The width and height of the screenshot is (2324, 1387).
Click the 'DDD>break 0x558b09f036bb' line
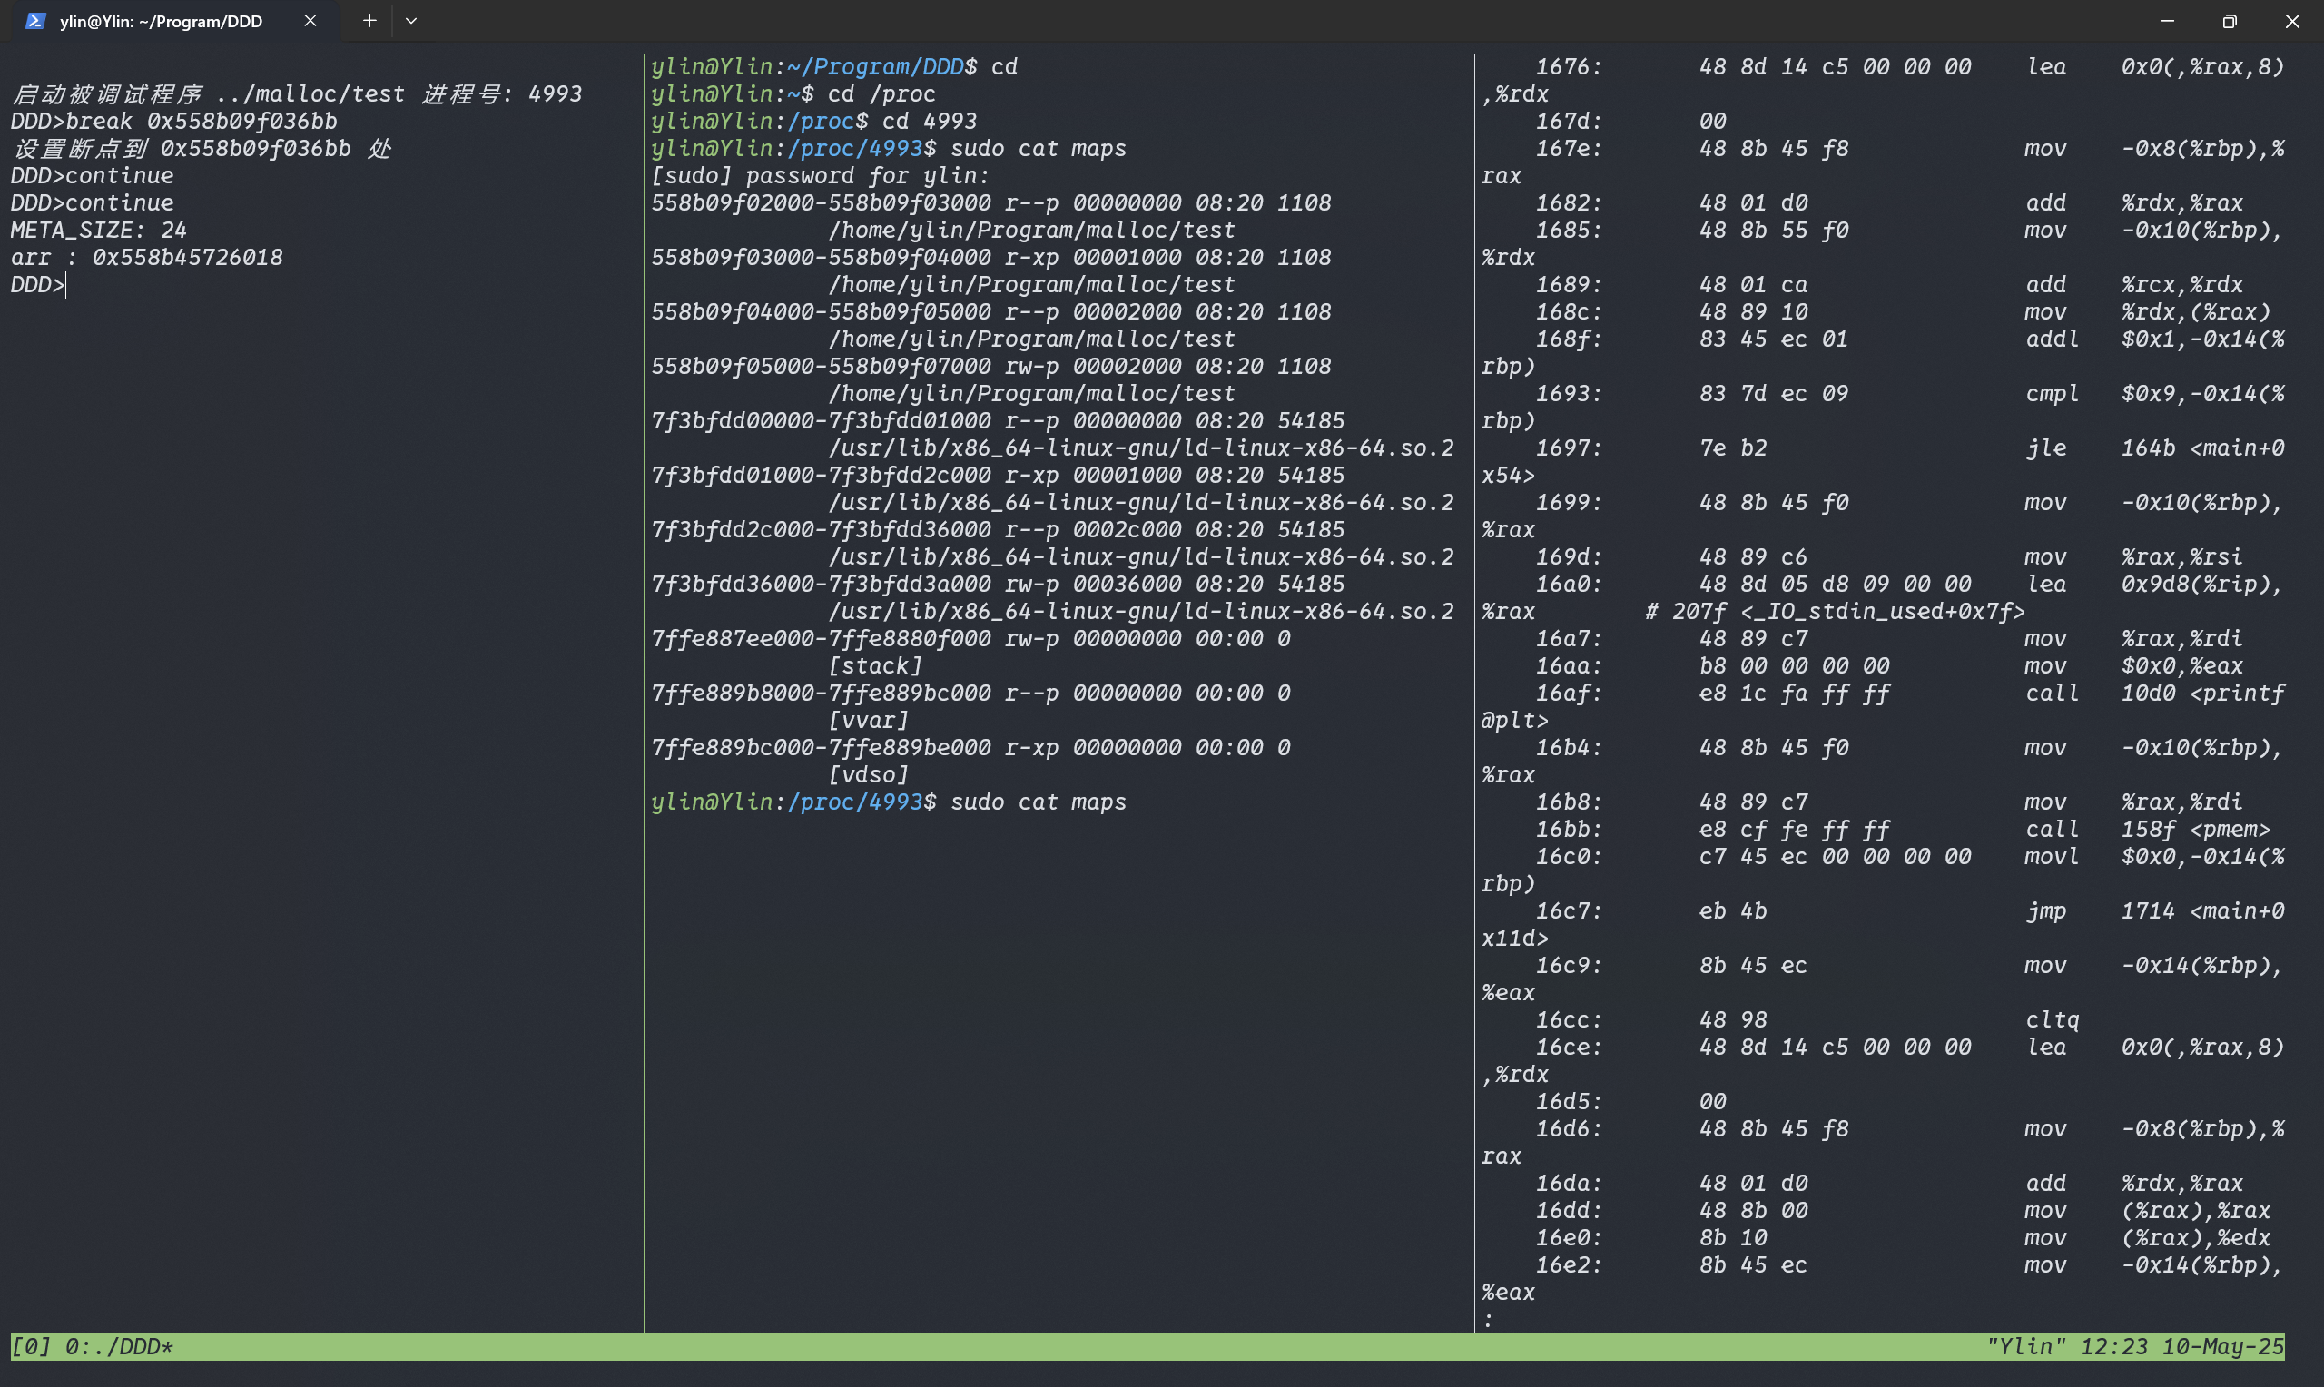[173, 122]
